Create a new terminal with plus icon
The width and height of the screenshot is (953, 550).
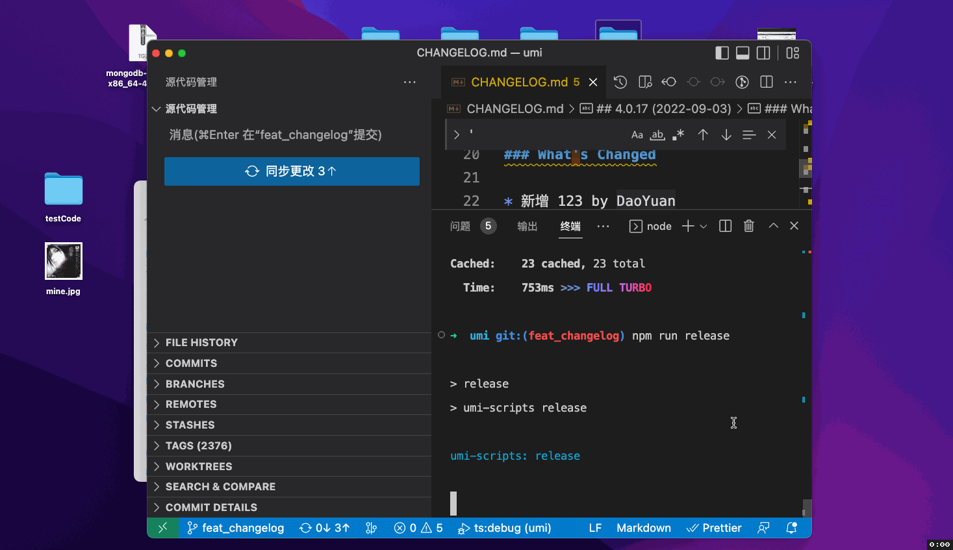click(688, 226)
